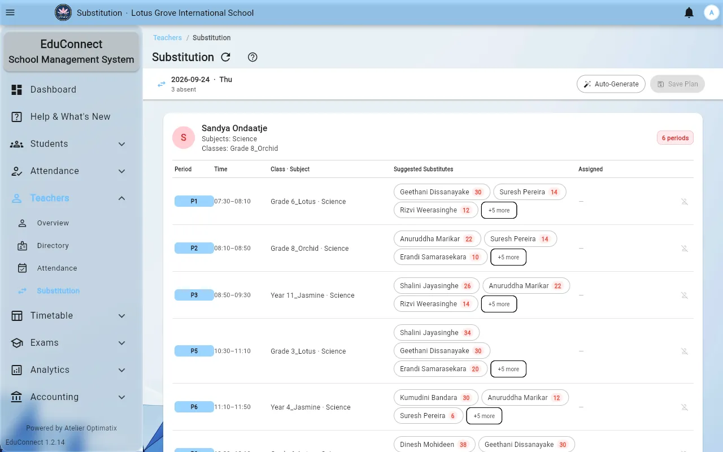Open the notifications bell
This screenshot has height=452, width=723.
click(689, 12)
